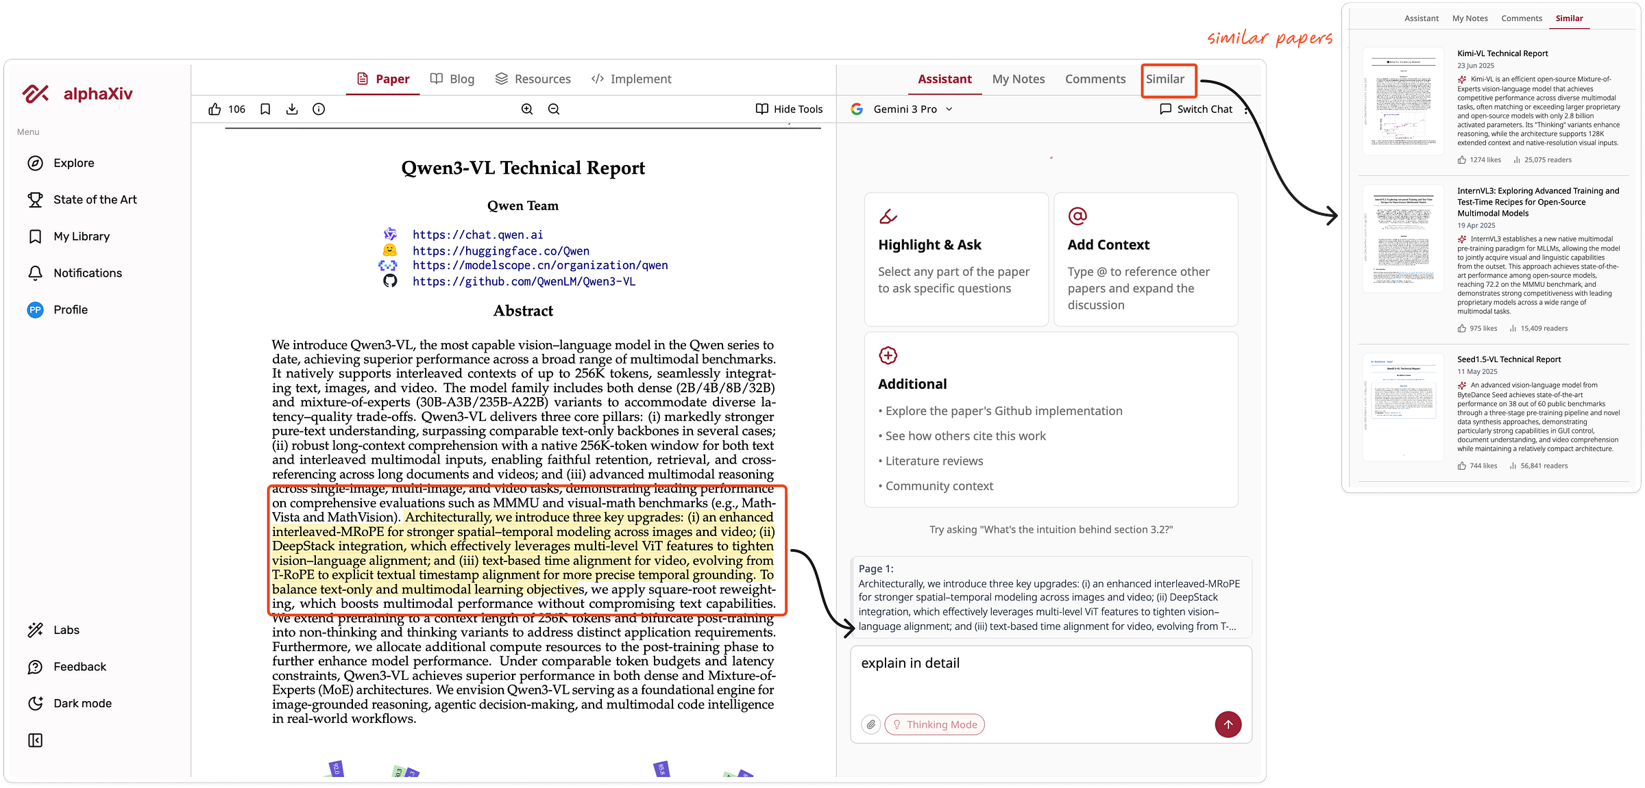Zoom out of the paper
1645x788 pixels.
554,110
